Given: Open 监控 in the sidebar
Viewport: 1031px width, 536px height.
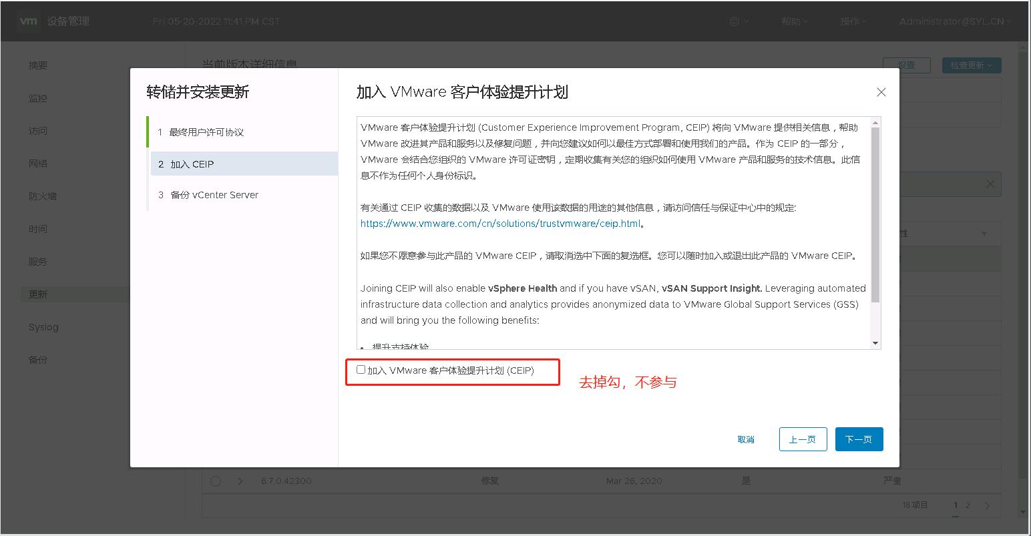Looking at the screenshot, I should coord(38,98).
